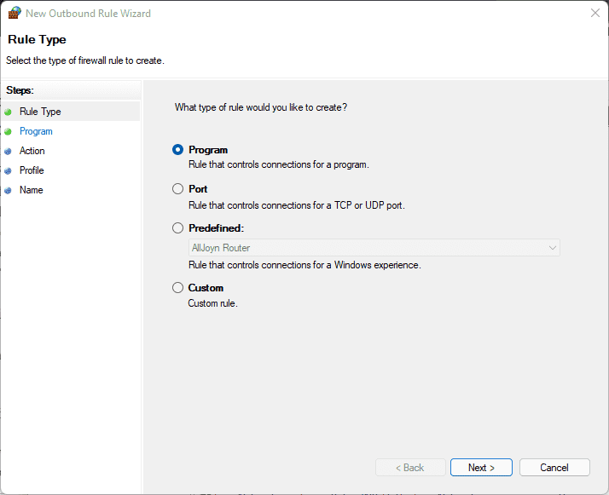
Task: Click 'Select the type of firewall rule to create.'
Action: point(85,60)
